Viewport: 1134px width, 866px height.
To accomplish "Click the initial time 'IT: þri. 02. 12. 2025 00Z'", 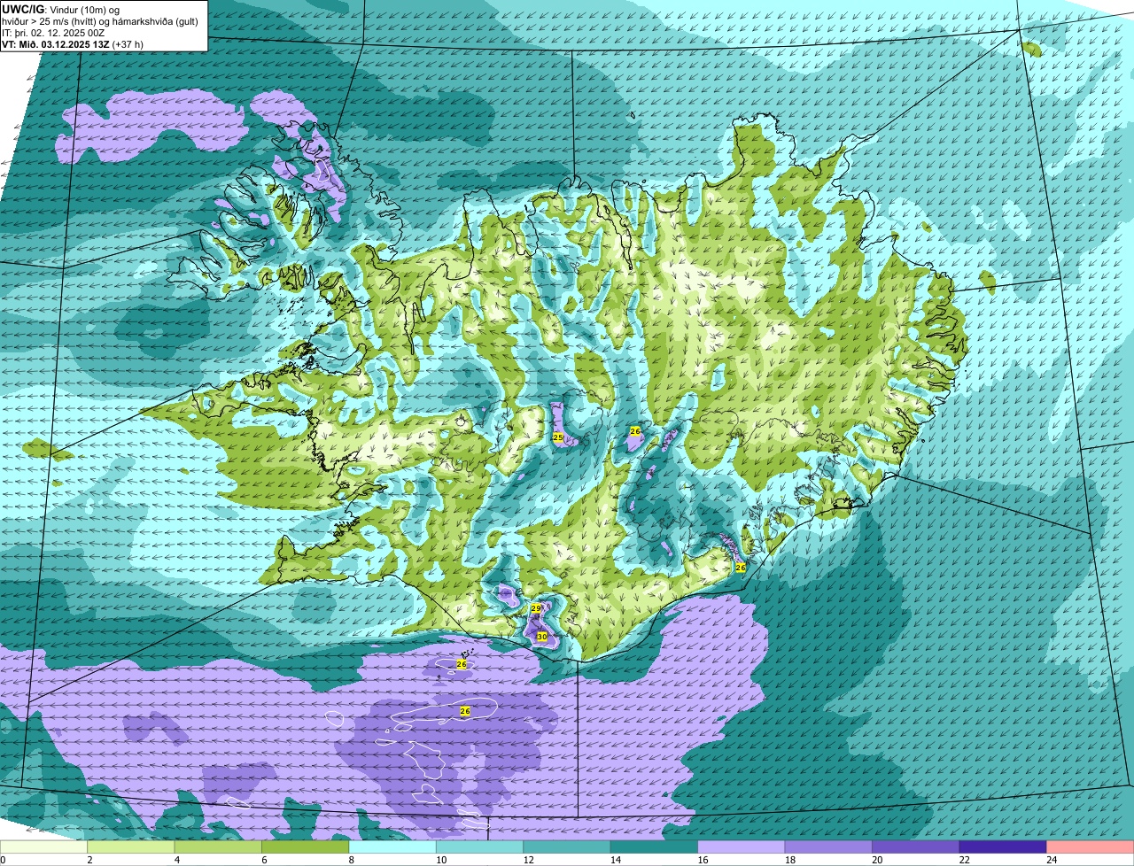I will (53, 32).
